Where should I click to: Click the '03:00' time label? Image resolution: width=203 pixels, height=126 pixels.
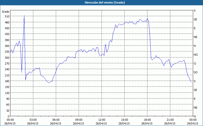click(x=33, y=120)
